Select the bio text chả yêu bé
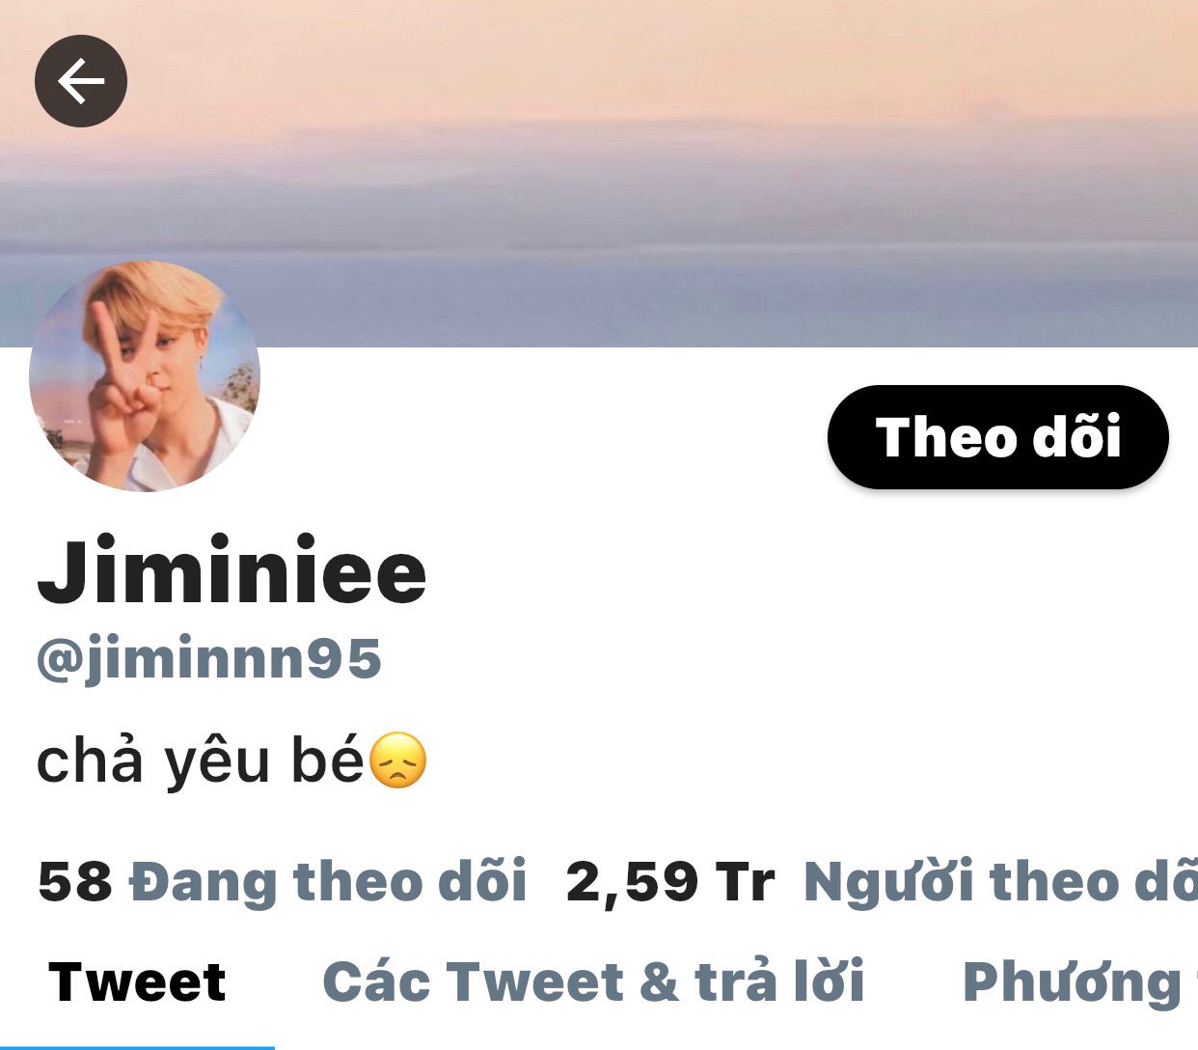This screenshot has height=1050, width=1198. tap(201, 761)
